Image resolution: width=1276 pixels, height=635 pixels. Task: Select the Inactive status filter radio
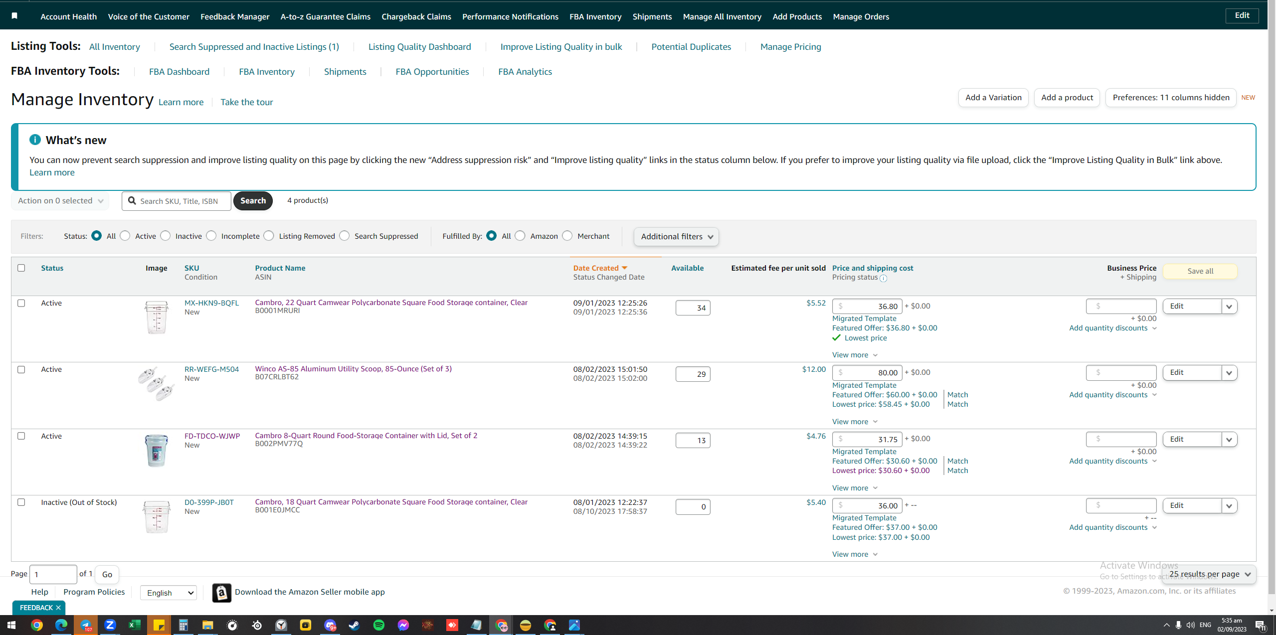coord(166,236)
